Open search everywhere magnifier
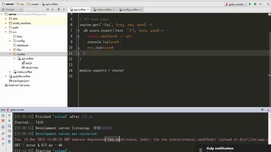 pos(268,4)
